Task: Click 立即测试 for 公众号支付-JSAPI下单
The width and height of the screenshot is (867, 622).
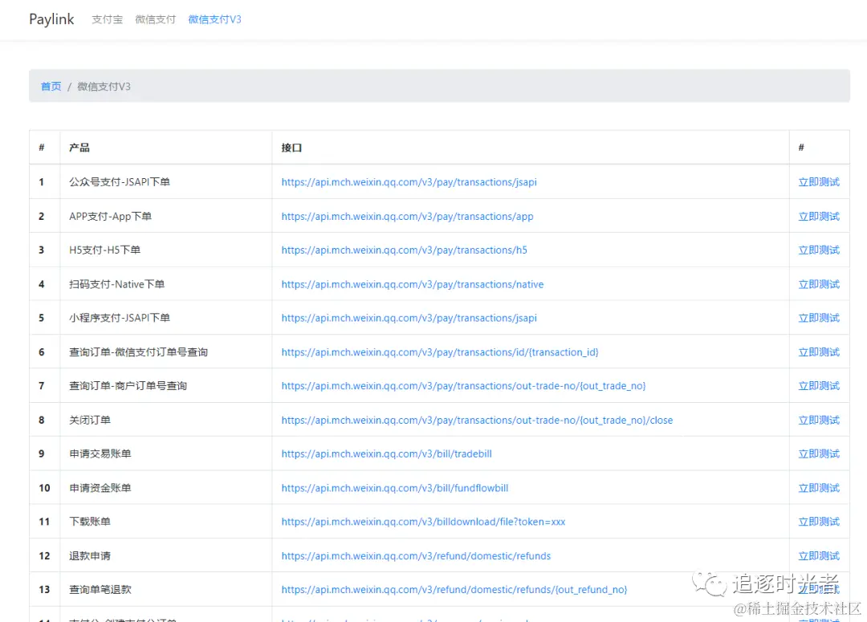Action: [x=818, y=182]
